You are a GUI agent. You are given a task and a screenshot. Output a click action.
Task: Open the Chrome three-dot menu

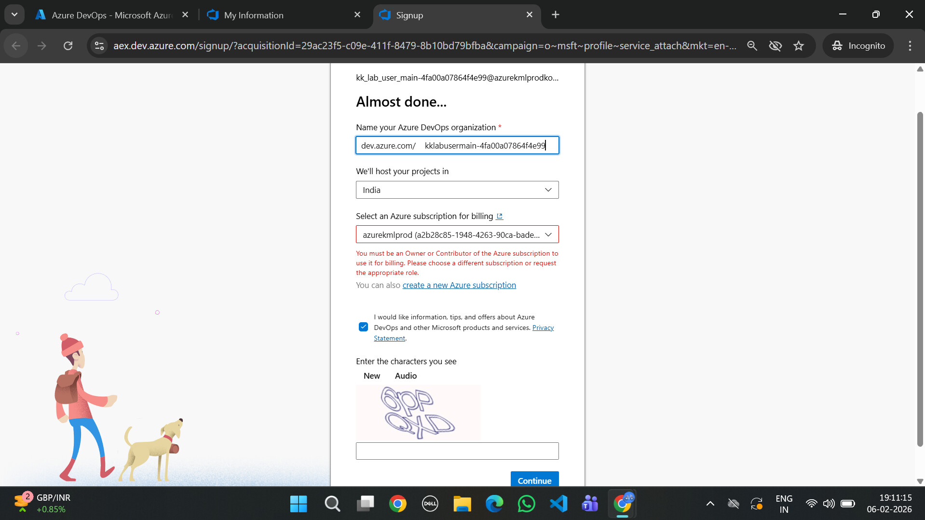tap(910, 46)
